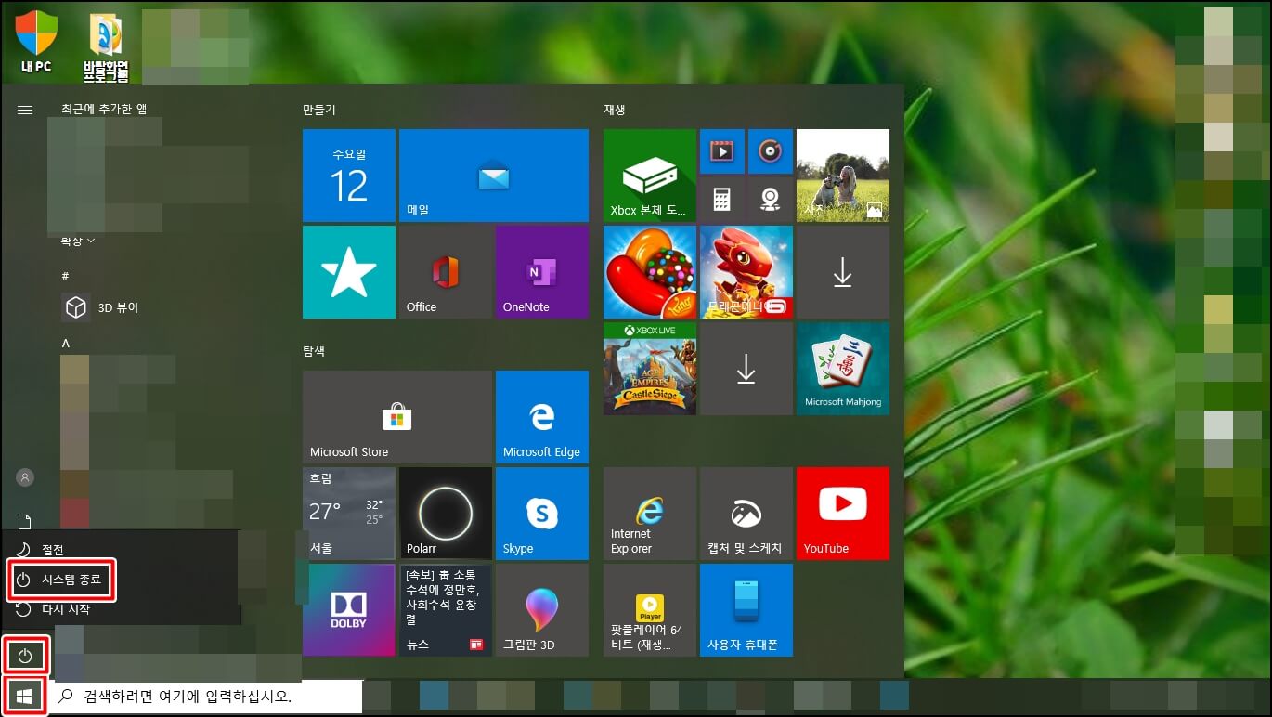Image resolution: width=1272 pixels, height=717 pixels.
Task: Open the Xbox 본체 도우미 tile
Action: [650, 176]
